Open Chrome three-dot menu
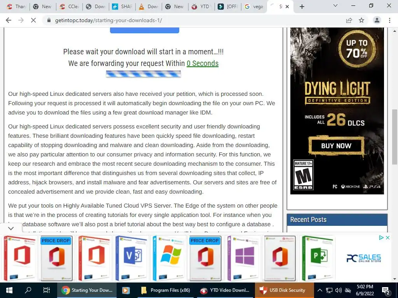Screen dimensions: 398x298 (x=389, y=20)
